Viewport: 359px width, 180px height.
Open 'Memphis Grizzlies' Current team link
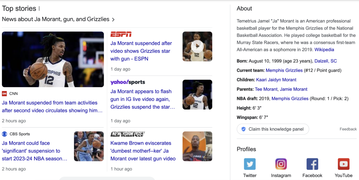[x=284, y=70]
